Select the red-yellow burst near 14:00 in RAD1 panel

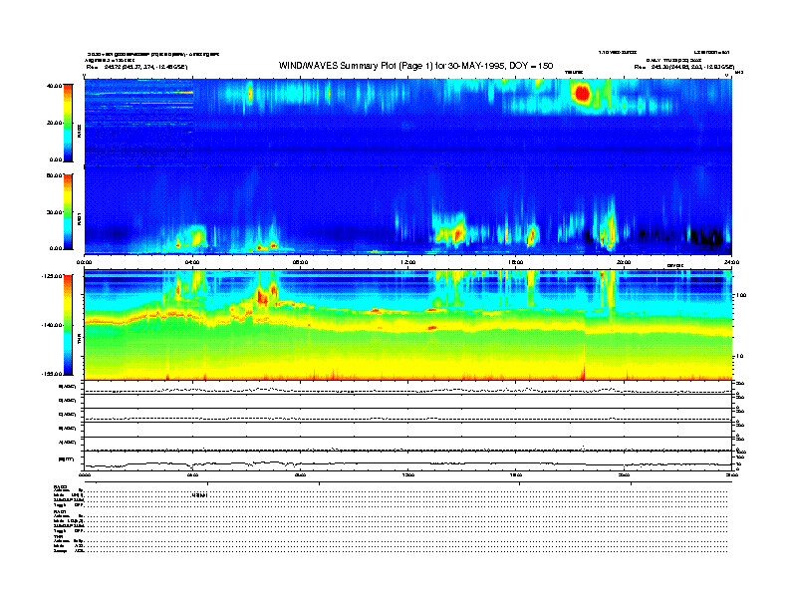pyautogui.click(x=457, y=235)
